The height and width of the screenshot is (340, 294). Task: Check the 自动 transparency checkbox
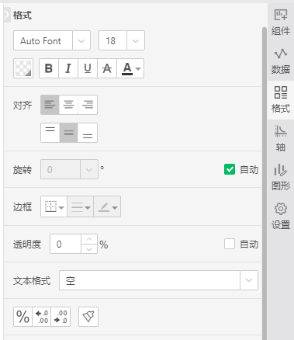(230, 244)
